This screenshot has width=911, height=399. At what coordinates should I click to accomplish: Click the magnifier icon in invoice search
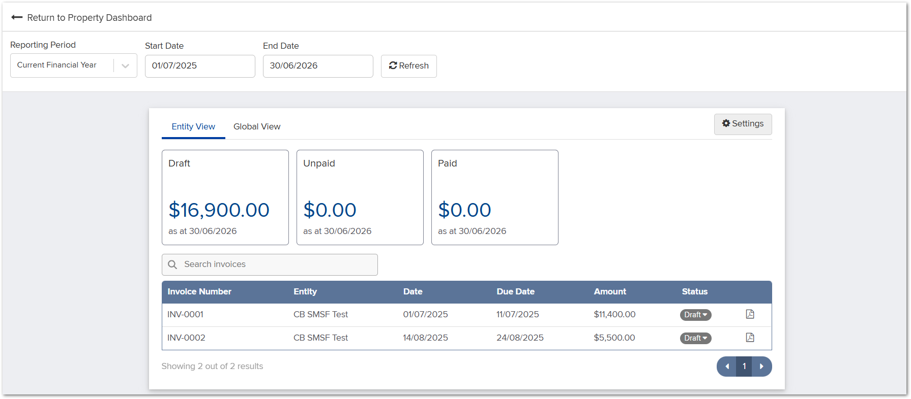172,264
